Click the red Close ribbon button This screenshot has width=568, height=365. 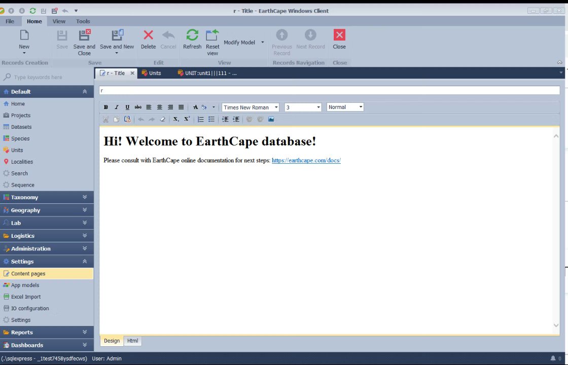click(x=339, y=40)
